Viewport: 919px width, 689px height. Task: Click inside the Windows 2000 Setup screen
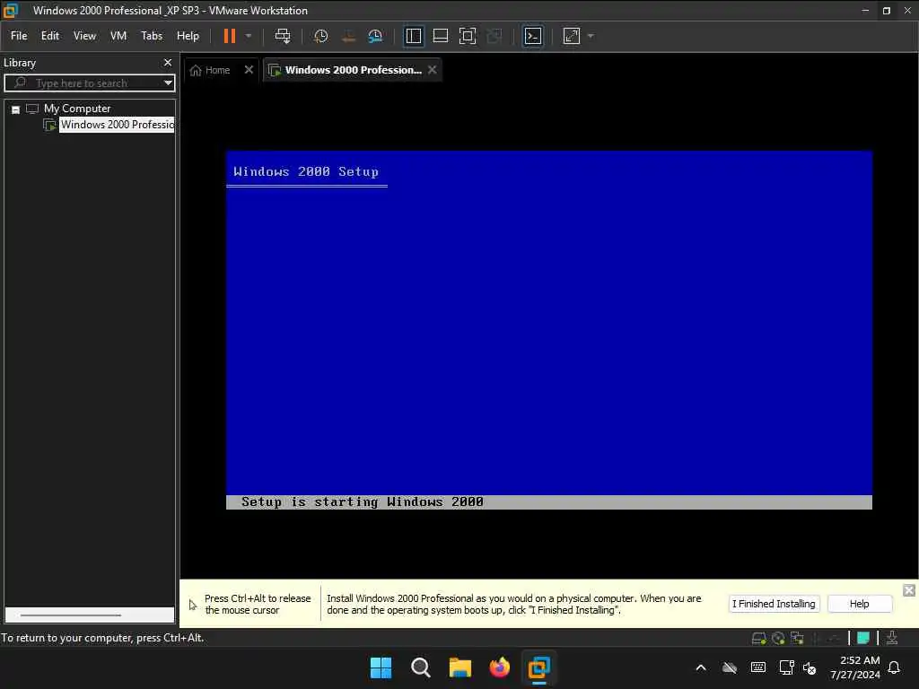click(548, 330)
